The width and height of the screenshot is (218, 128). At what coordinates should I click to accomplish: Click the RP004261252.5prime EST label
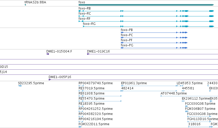(96, 109)
